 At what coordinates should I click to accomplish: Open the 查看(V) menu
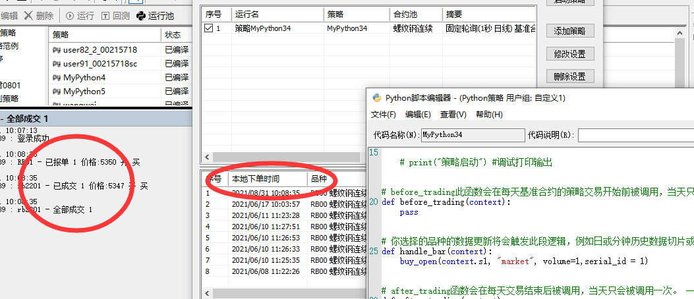point(453,115)
